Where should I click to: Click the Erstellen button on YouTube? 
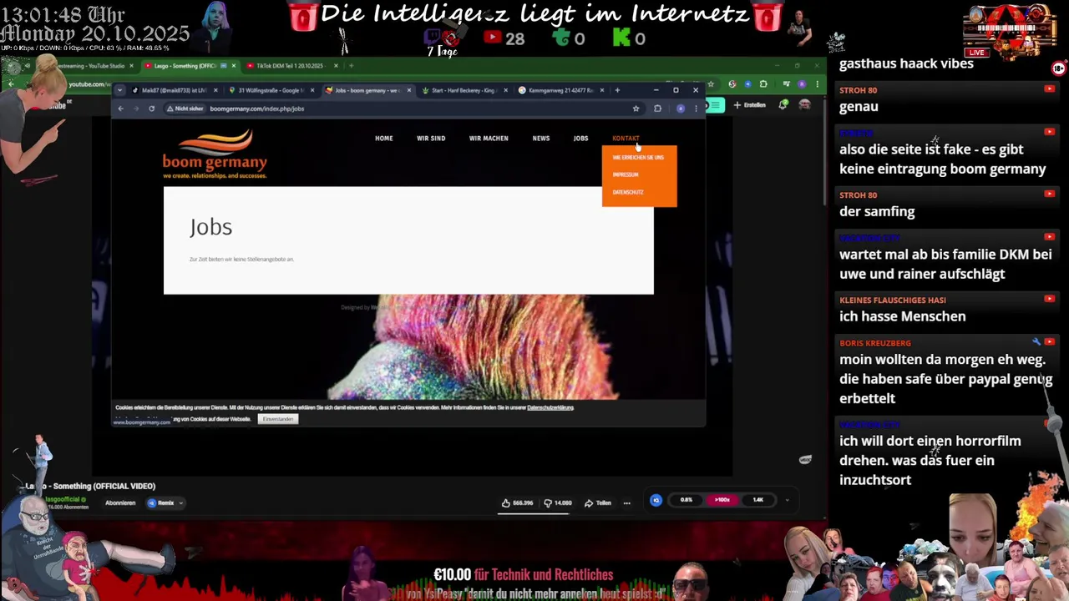click(x=751, y=105)
